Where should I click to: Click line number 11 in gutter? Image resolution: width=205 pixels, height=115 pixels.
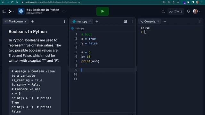point(76,79)
